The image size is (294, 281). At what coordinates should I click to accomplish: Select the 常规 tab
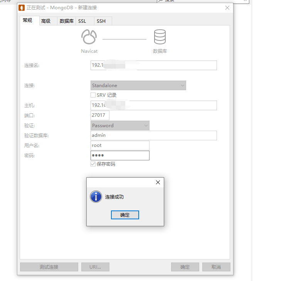(28, 20)
